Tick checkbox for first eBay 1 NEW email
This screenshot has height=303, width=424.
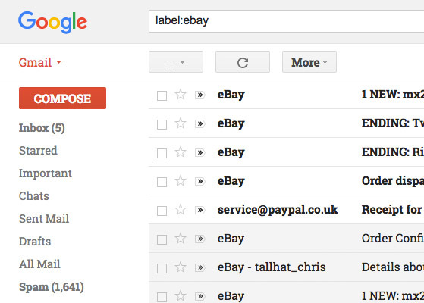pyautogui.click(x=162, y=95)
